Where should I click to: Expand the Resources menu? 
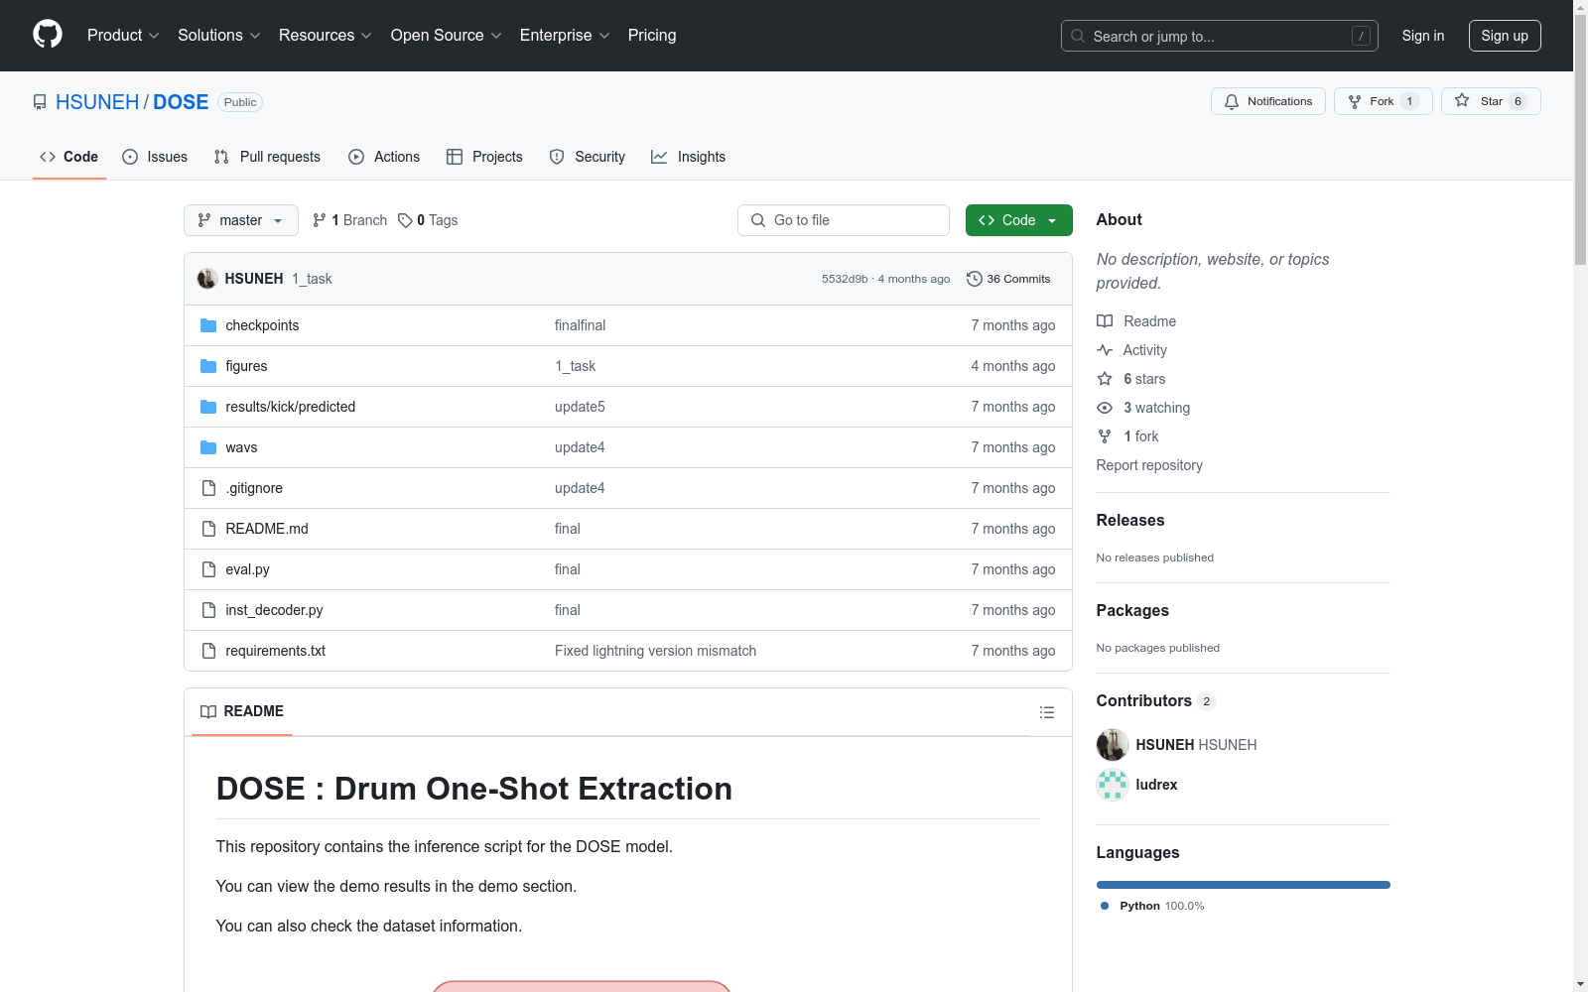(326, 35)
